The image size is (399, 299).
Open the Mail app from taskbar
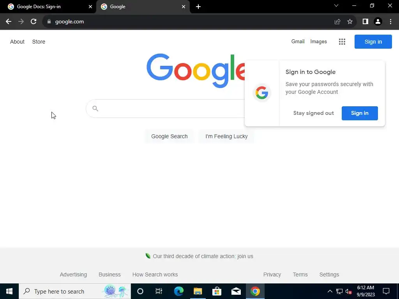(236, 291)
